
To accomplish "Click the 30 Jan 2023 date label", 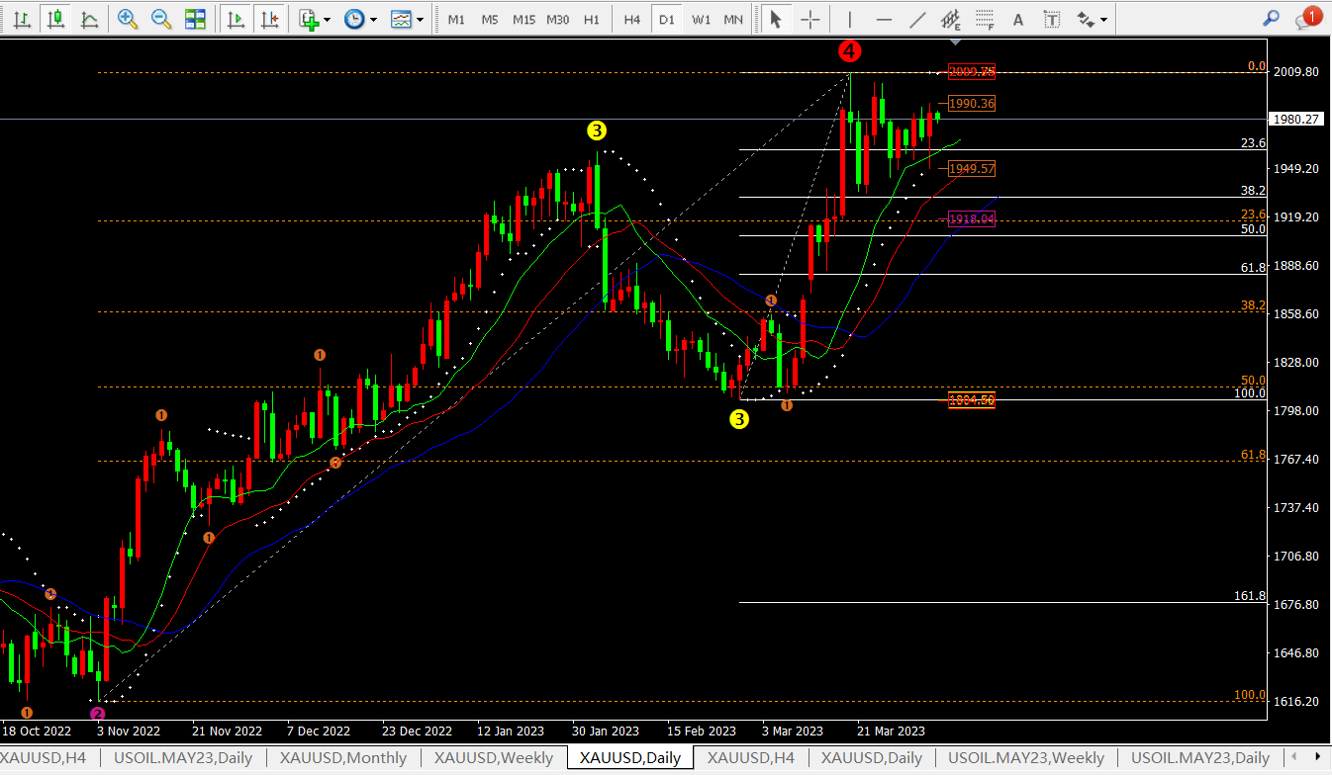I will point(606,732).
